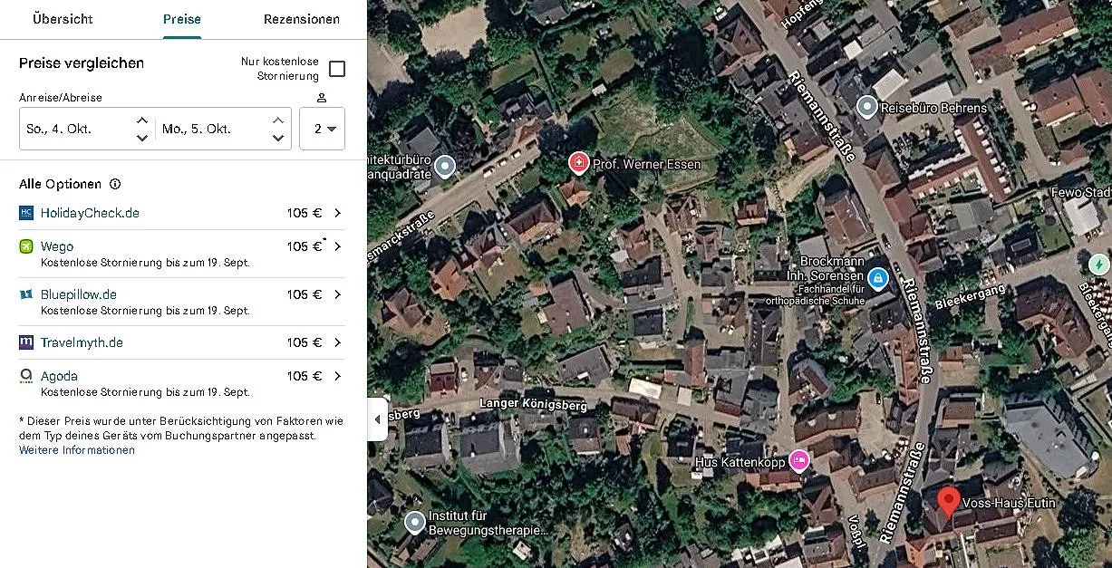Open the Wego booking offer
The width and height of the screenshot is (1112, 568).
coord(182,254)
